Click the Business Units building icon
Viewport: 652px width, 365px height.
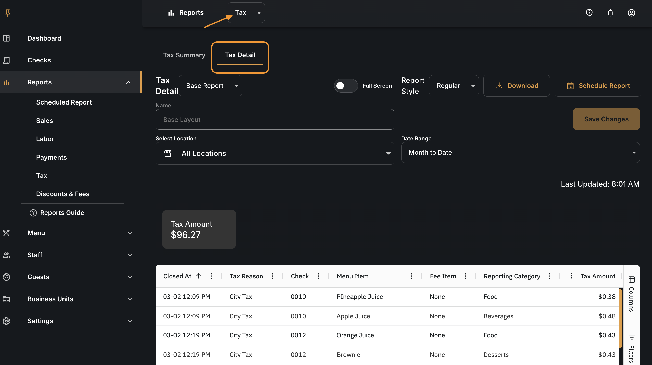pyautogui.click(x=6, y=299)
